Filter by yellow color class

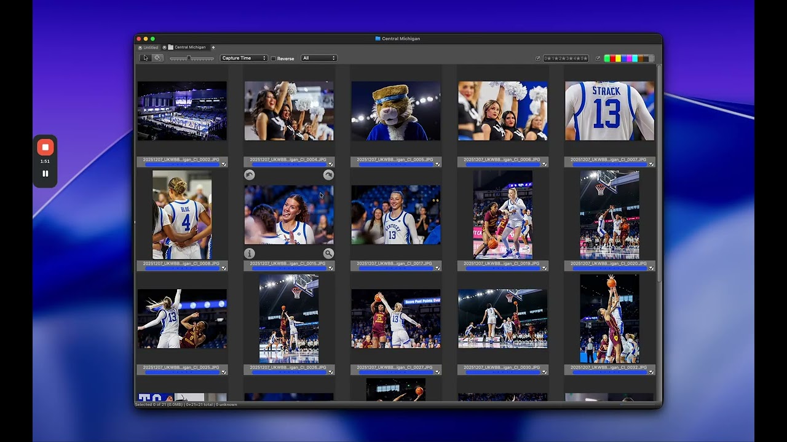[618, 58]
